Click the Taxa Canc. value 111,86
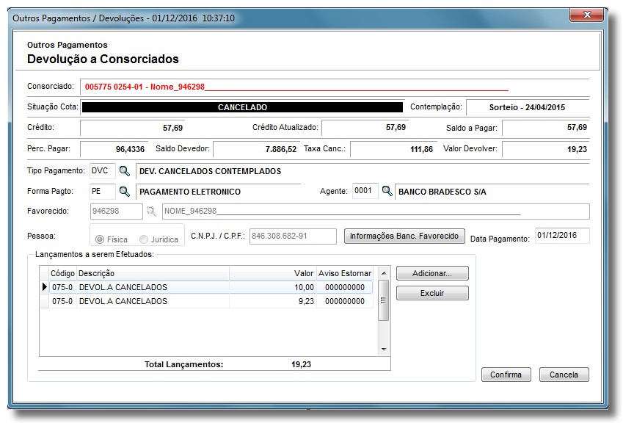 (393, 149)
